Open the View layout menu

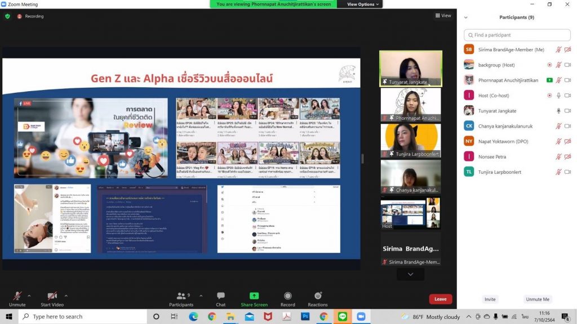(x=443, y=16)
